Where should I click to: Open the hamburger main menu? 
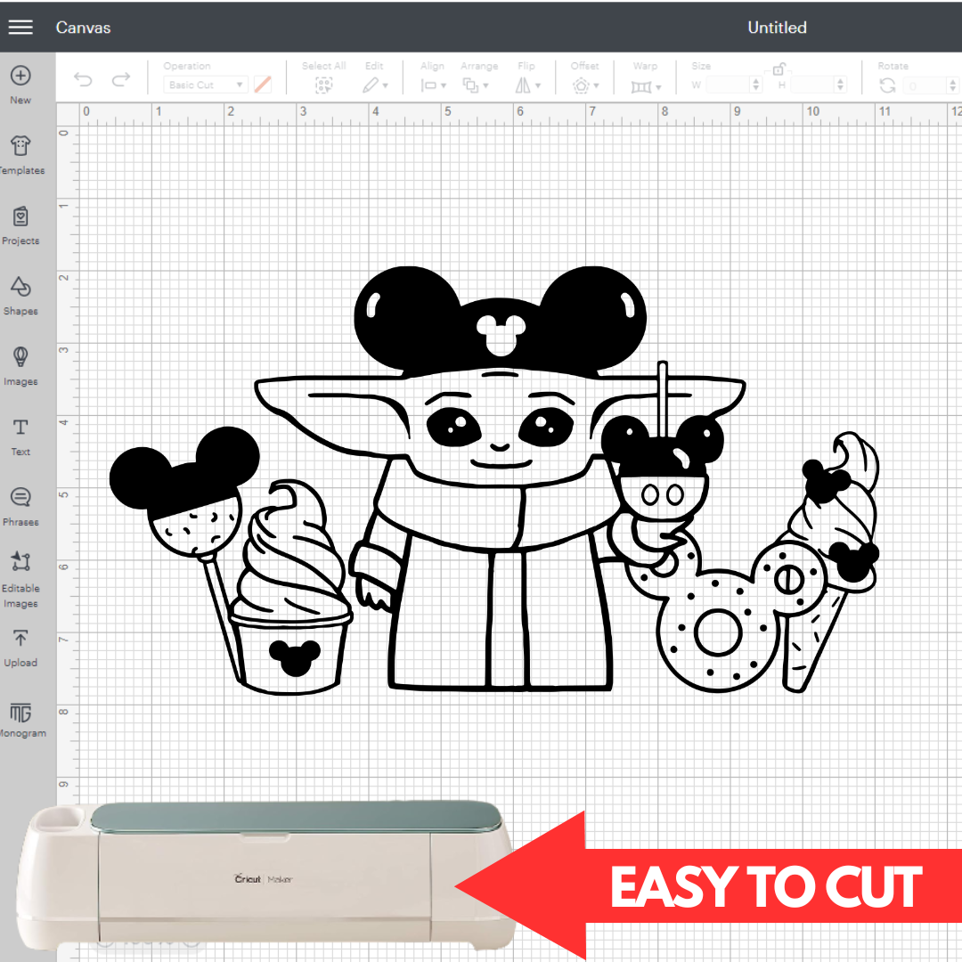point(20,27)
